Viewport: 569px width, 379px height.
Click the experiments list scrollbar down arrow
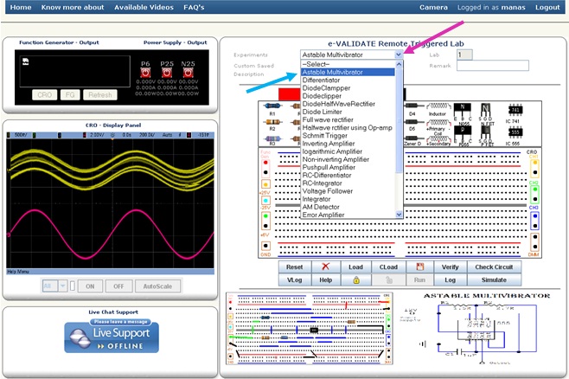[400, 214]
